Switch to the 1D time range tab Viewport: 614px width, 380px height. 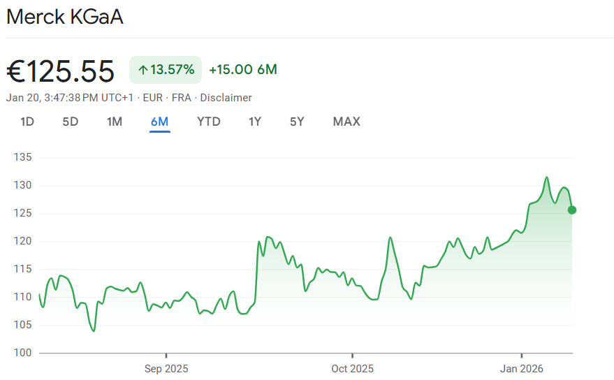pos(27,122)
